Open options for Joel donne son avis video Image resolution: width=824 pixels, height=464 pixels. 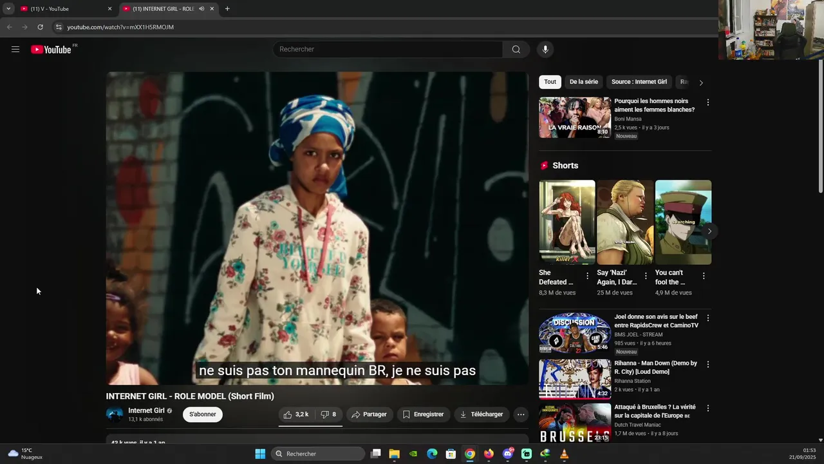coord(708,318)
